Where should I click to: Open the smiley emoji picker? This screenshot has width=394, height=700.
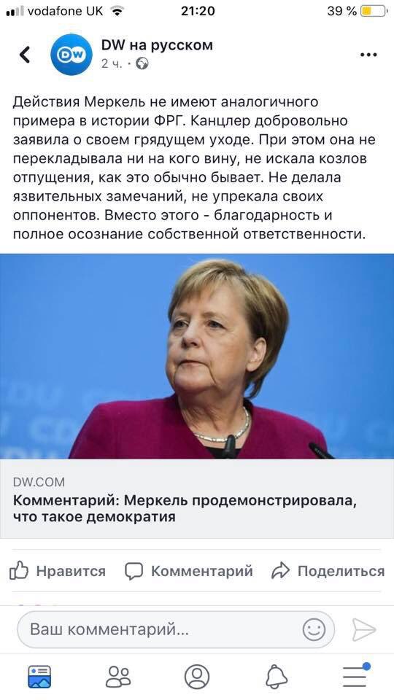point(314,630)
